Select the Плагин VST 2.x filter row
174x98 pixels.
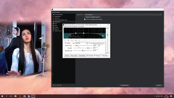coord(57,31)
